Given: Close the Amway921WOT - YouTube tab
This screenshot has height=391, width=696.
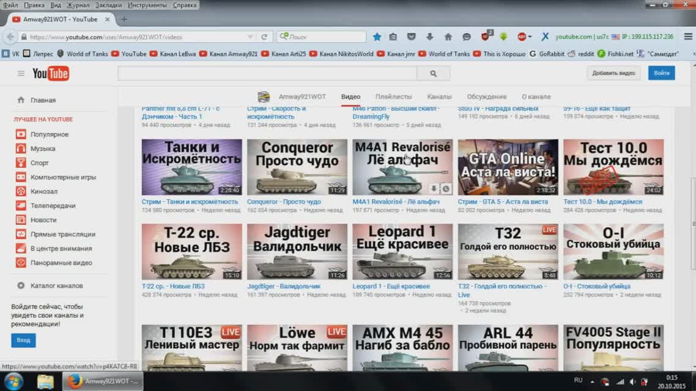Looking at the screenshot, I should pyautogui.click(x=107, y=20).
